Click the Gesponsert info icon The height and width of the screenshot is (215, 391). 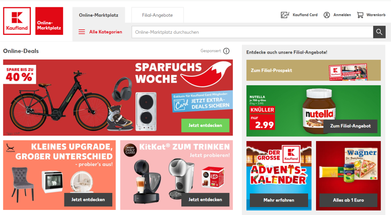(226, 51)
